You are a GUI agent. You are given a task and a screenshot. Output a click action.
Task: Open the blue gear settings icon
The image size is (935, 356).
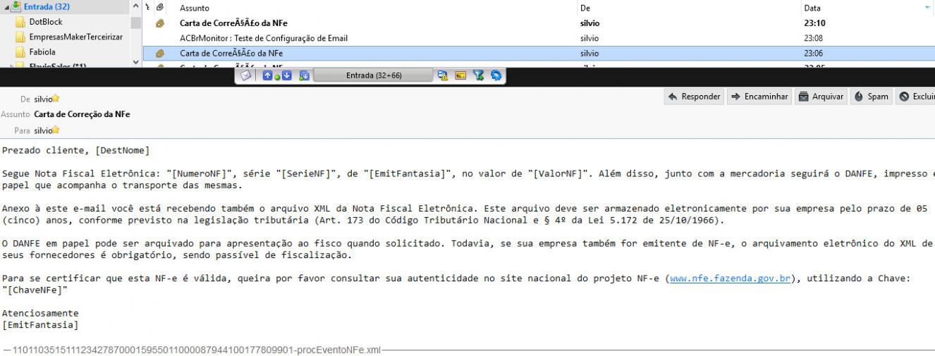point(496,75)
